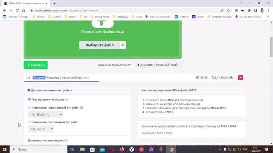273x153 pixels.
Task: Open 'Links' bookmarks folder
Action: tap(137, 17)
